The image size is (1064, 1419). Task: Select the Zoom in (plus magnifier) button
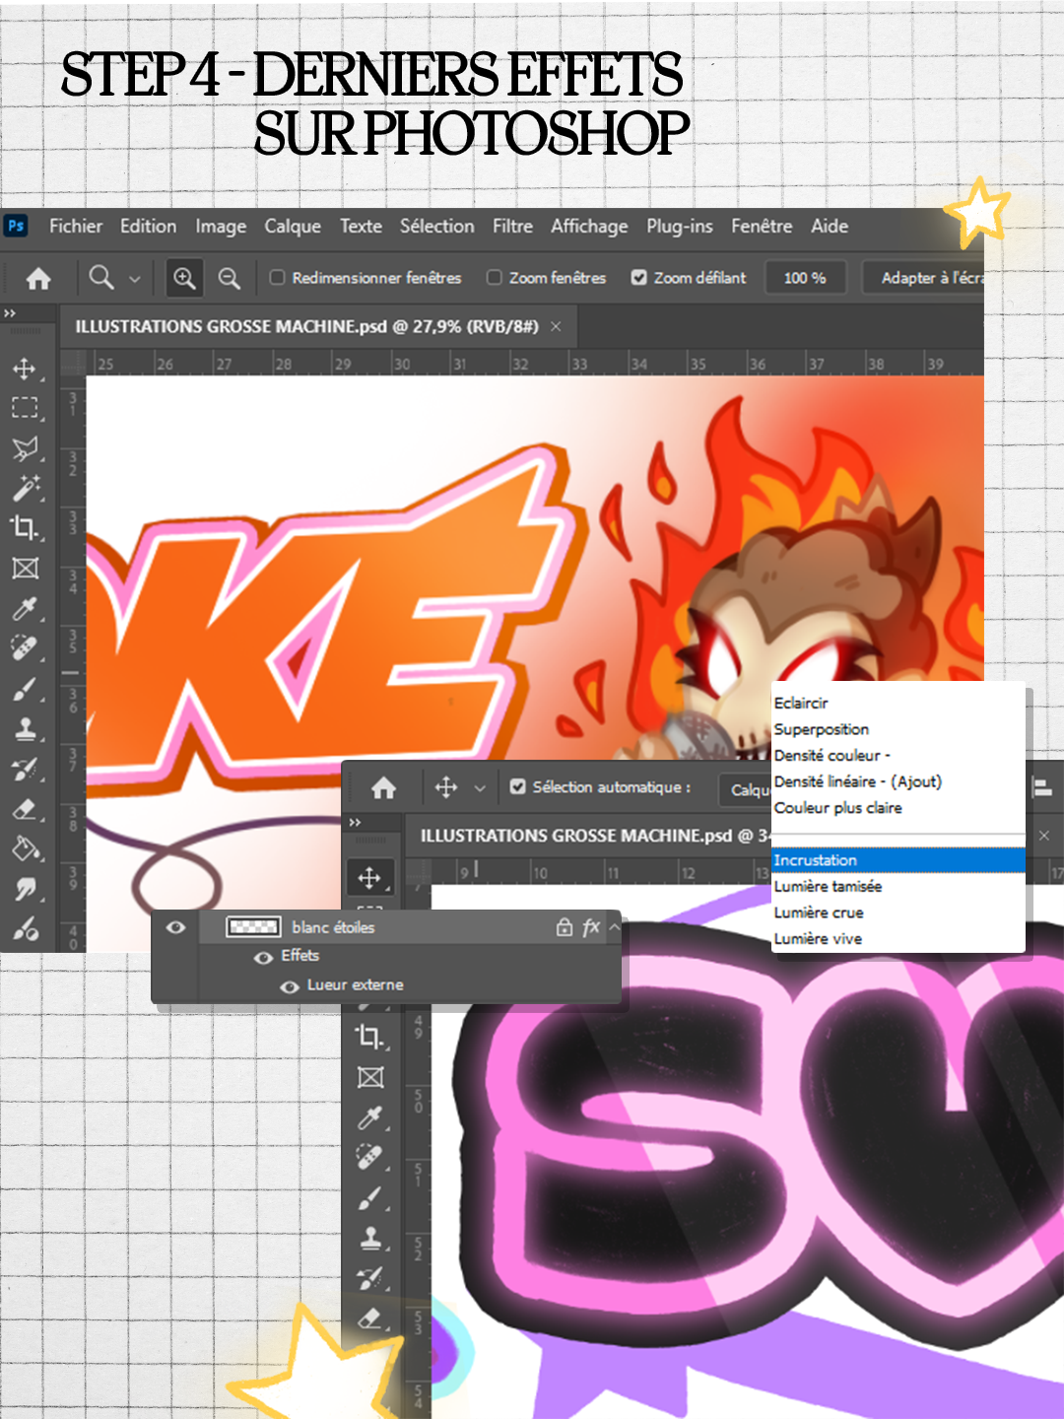(x=184, y=278)
